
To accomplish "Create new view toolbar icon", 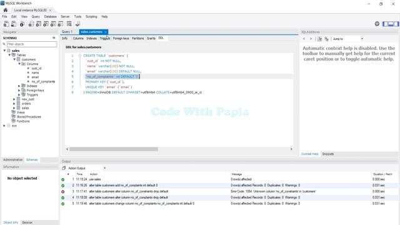I will (x=46, y=24).
